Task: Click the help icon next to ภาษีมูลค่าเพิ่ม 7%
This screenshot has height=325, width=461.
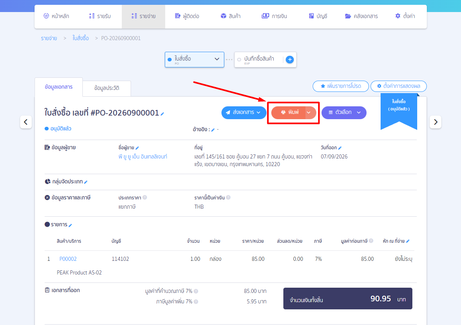Action: (x=196, y=301)
